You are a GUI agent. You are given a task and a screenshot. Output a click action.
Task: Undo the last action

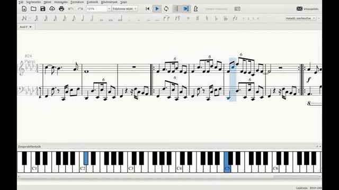click(70, 9)
